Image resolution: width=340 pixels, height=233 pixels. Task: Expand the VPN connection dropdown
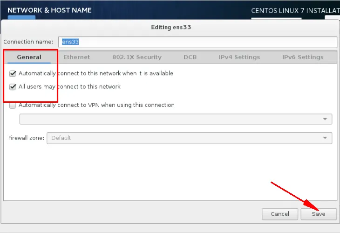(176, 119)
